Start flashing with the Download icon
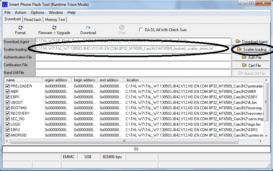 point(88,28)
